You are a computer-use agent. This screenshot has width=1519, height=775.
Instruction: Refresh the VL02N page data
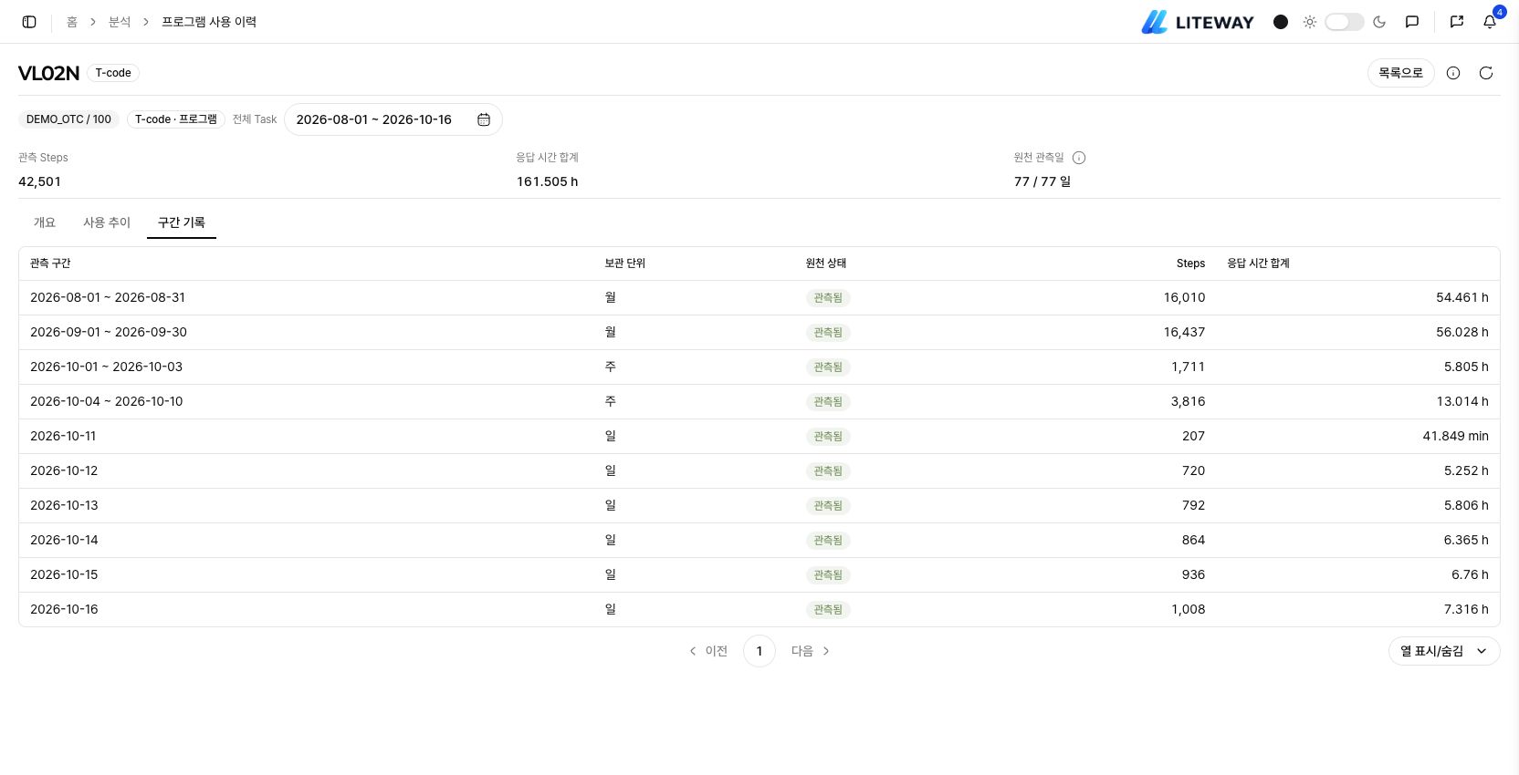click(x=1486, y=73)
